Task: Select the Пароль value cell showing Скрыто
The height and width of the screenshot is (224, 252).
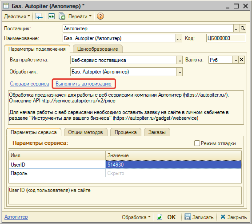Action: 173,173
